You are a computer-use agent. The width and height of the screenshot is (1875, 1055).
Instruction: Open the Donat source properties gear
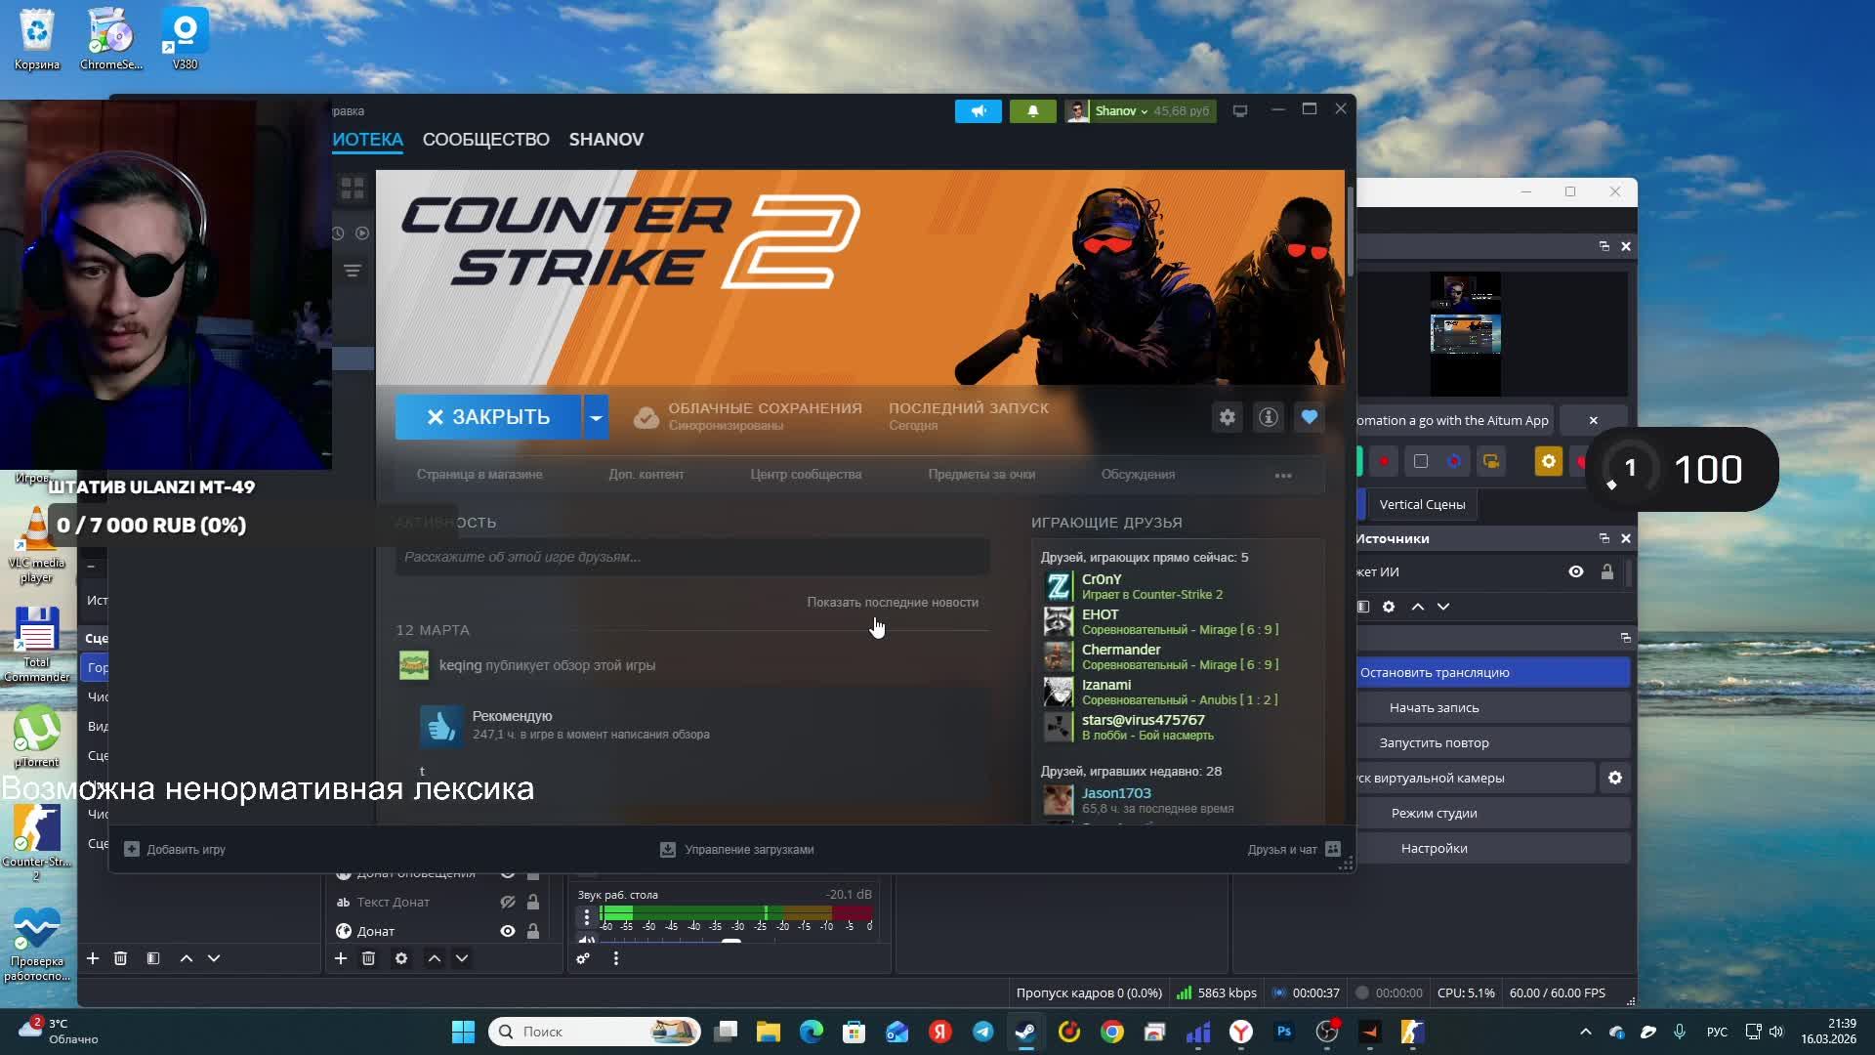[401, 958]
